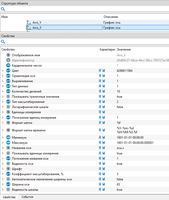Expand the Формат метки времени property
The image size is (169, 200).
click(3, 130)
